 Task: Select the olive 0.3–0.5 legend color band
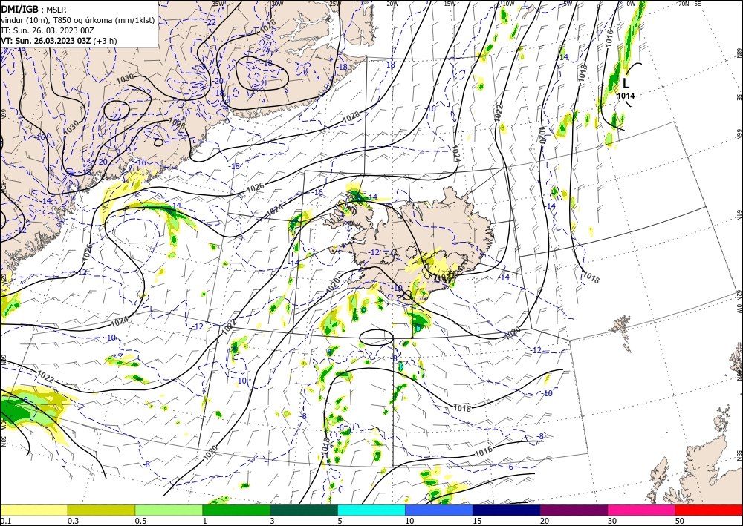coord(101,510)
